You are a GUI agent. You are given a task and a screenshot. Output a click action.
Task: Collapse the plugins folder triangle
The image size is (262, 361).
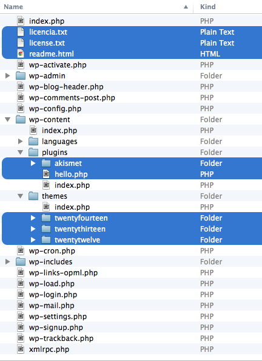[21, 153]
